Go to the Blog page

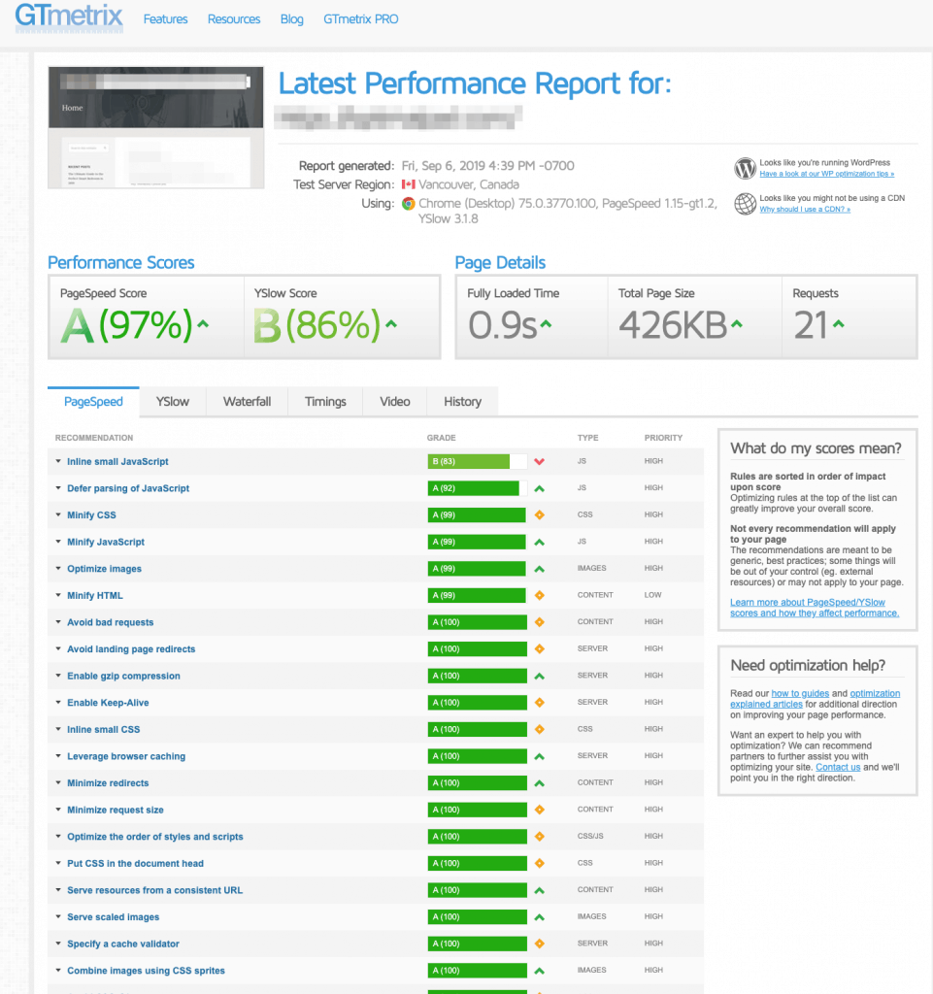291,19
